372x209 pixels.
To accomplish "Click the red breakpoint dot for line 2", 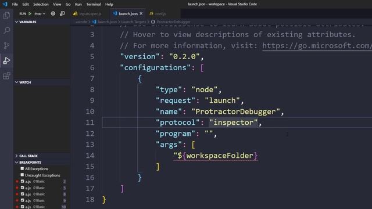I will 17,182.
